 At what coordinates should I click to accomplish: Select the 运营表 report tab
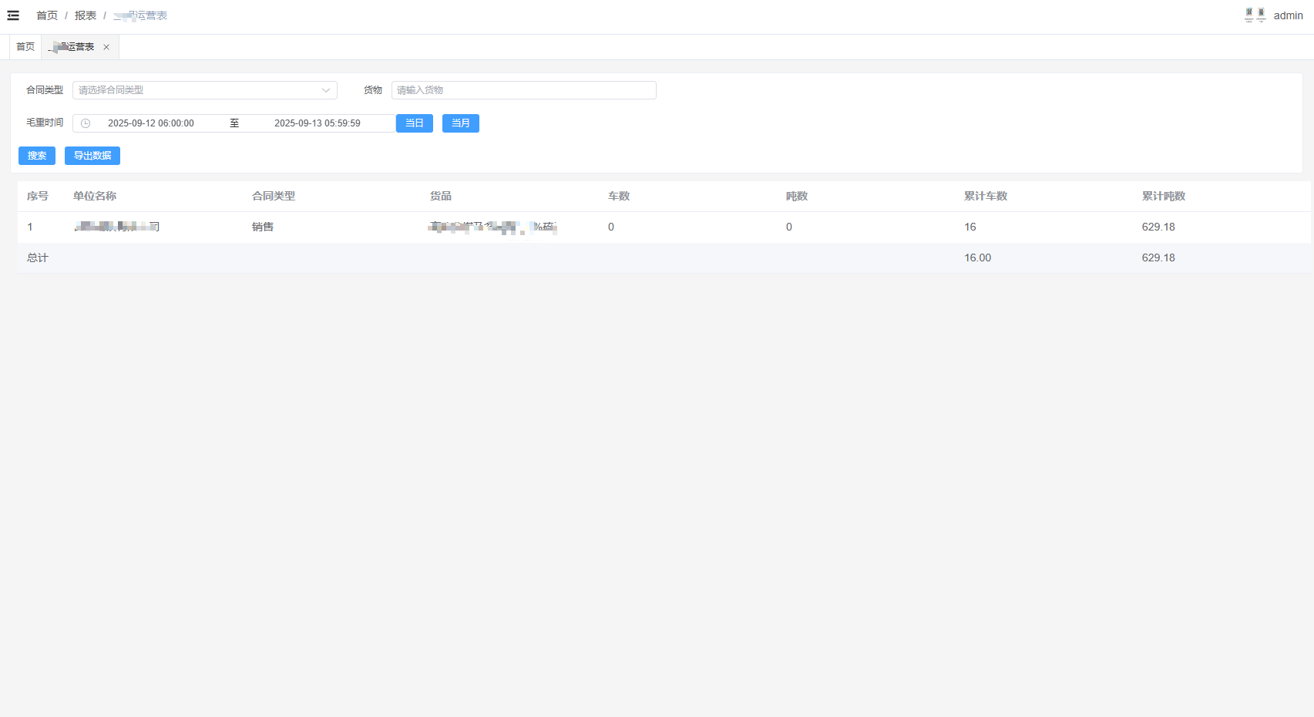point(73,47)
